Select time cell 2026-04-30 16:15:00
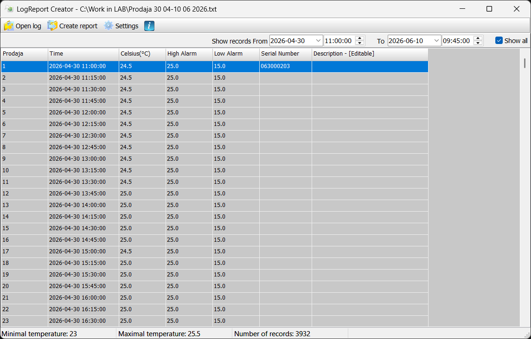Viewport: 531px width, 339px height. [83, 309]
